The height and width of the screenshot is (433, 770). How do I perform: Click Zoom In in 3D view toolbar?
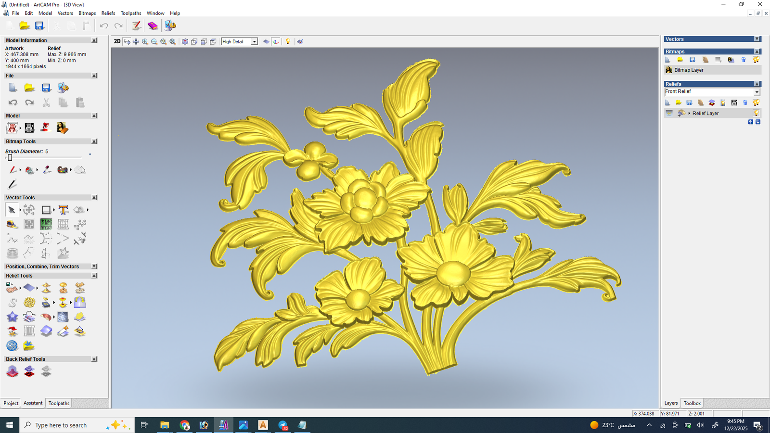145,42
